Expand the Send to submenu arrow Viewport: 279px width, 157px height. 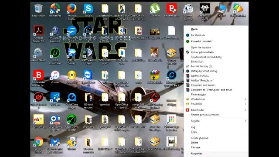[245, 121]
